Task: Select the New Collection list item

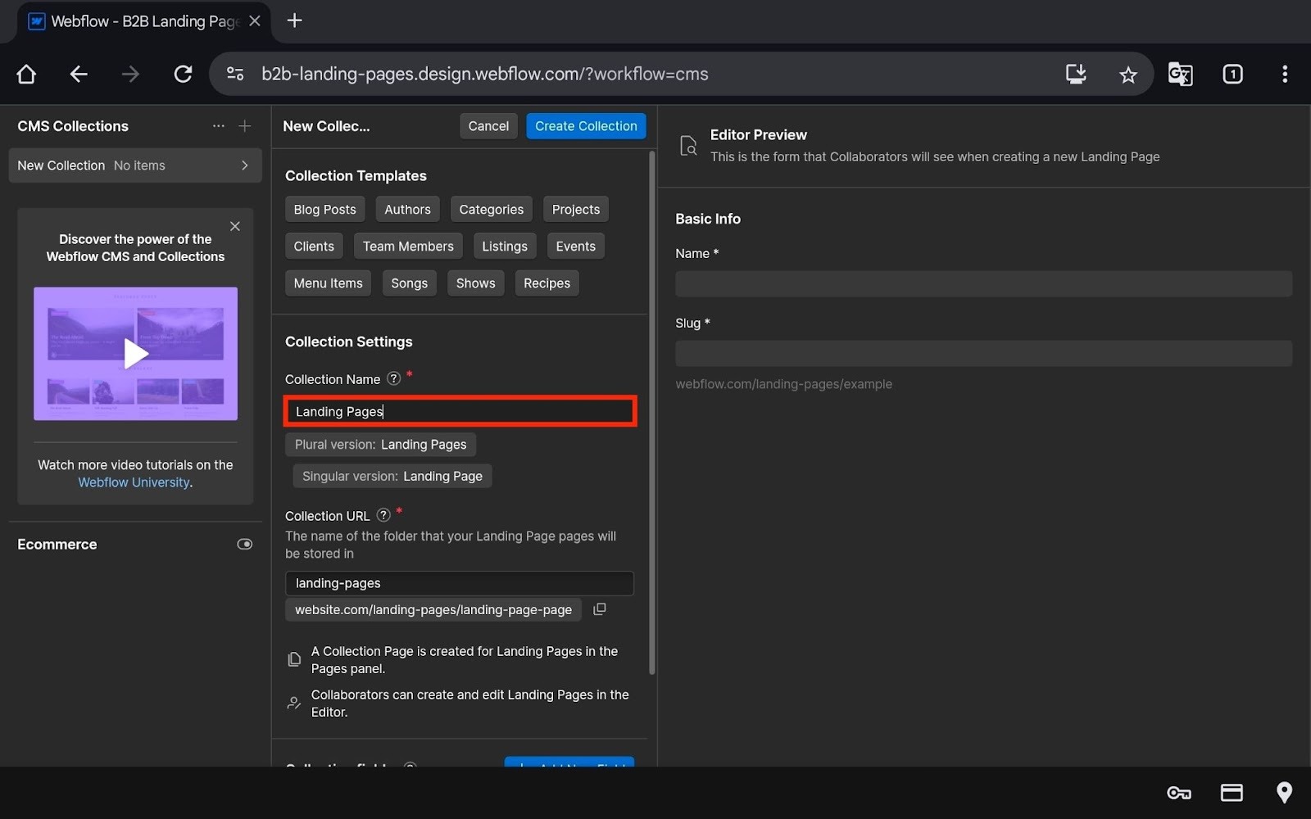Action: [x=135, y=165]
